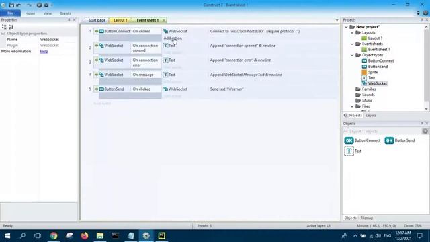Click ButtonSend icon in Objects panel
This screenshot has width=430, height=242.
click(389, 140)
